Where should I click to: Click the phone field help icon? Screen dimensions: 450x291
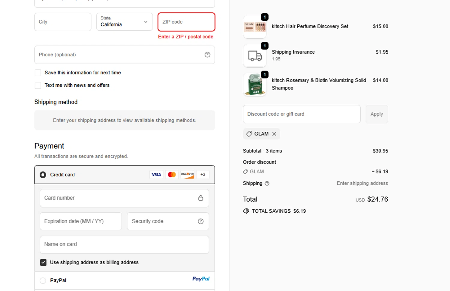pos(207,55)
